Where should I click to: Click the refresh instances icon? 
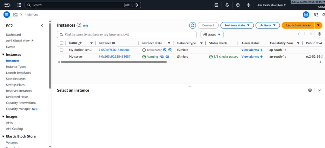pyautogui.click(x=192, y=25)
